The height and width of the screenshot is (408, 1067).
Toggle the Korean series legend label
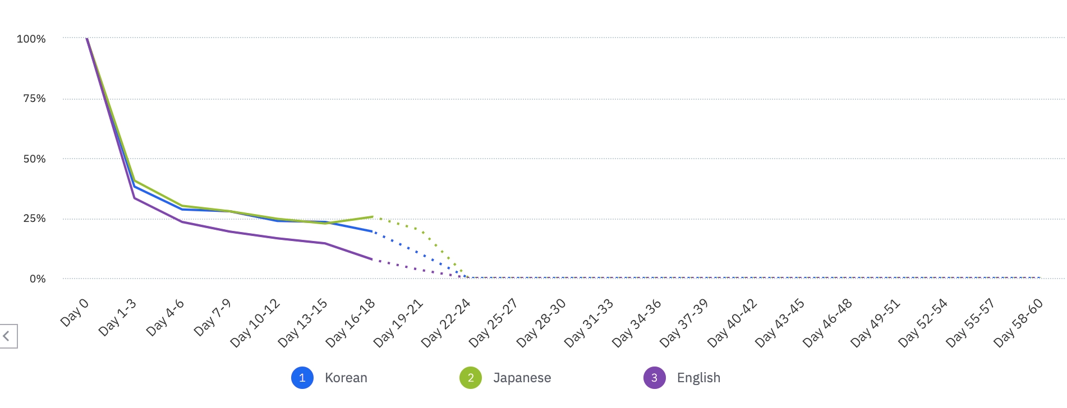346,378
